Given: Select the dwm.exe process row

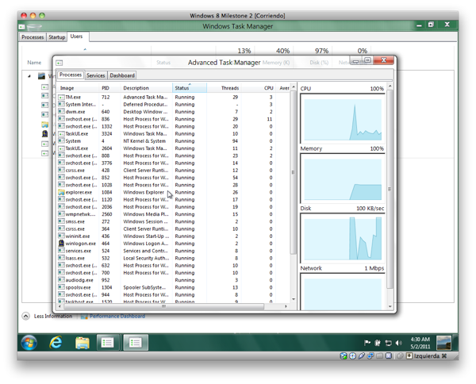Looking at the screenshot, I should click(x=174, y=112).
